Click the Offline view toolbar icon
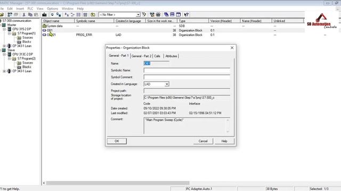341x191 pixels. (52, 14)
